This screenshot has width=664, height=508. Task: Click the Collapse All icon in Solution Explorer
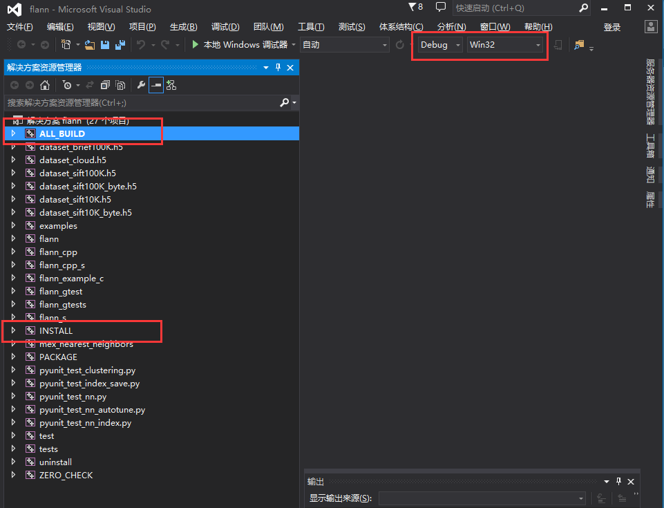pyautogui.click(x=105, y=85)
